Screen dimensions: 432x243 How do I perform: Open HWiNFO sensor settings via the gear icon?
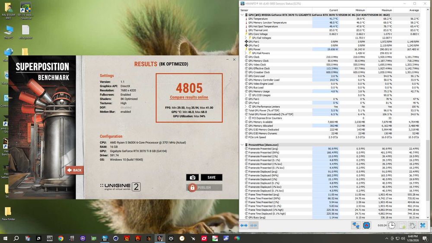tap(412, 225)
